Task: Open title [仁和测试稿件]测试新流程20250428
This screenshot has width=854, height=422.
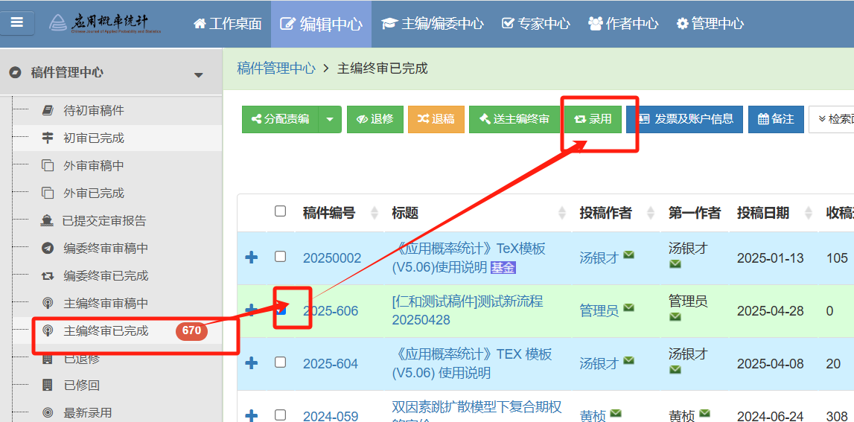Action: 468,310
